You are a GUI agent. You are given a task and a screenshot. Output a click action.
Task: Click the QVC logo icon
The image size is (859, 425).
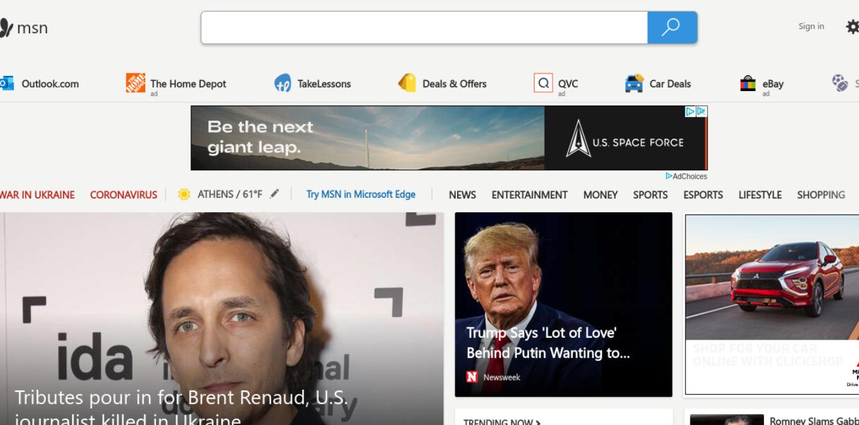(543, 83)
